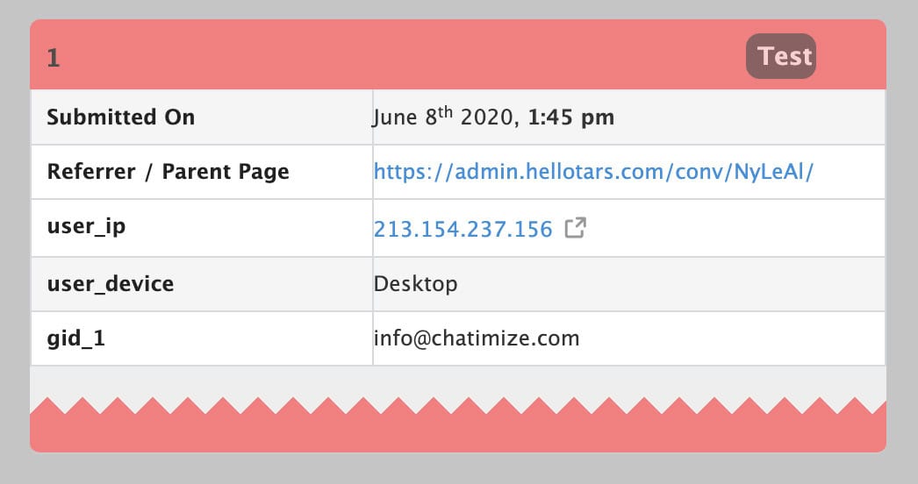The width and height of the screenshot is (918, 484).
Task: Click the user_device field label
Action: pos(110,284)
